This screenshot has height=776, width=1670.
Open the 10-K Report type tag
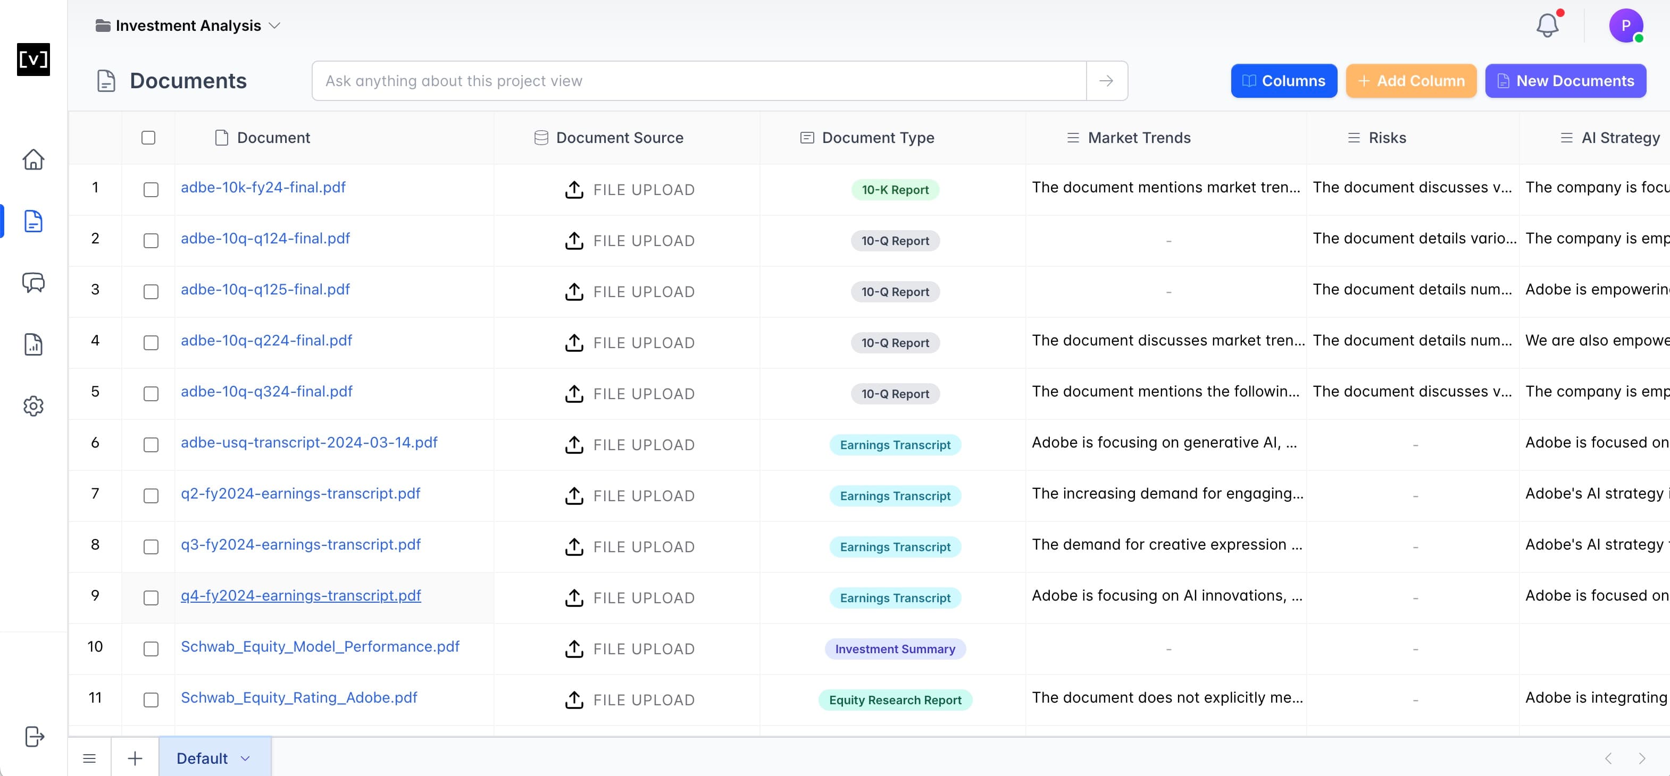coord(895,190)
